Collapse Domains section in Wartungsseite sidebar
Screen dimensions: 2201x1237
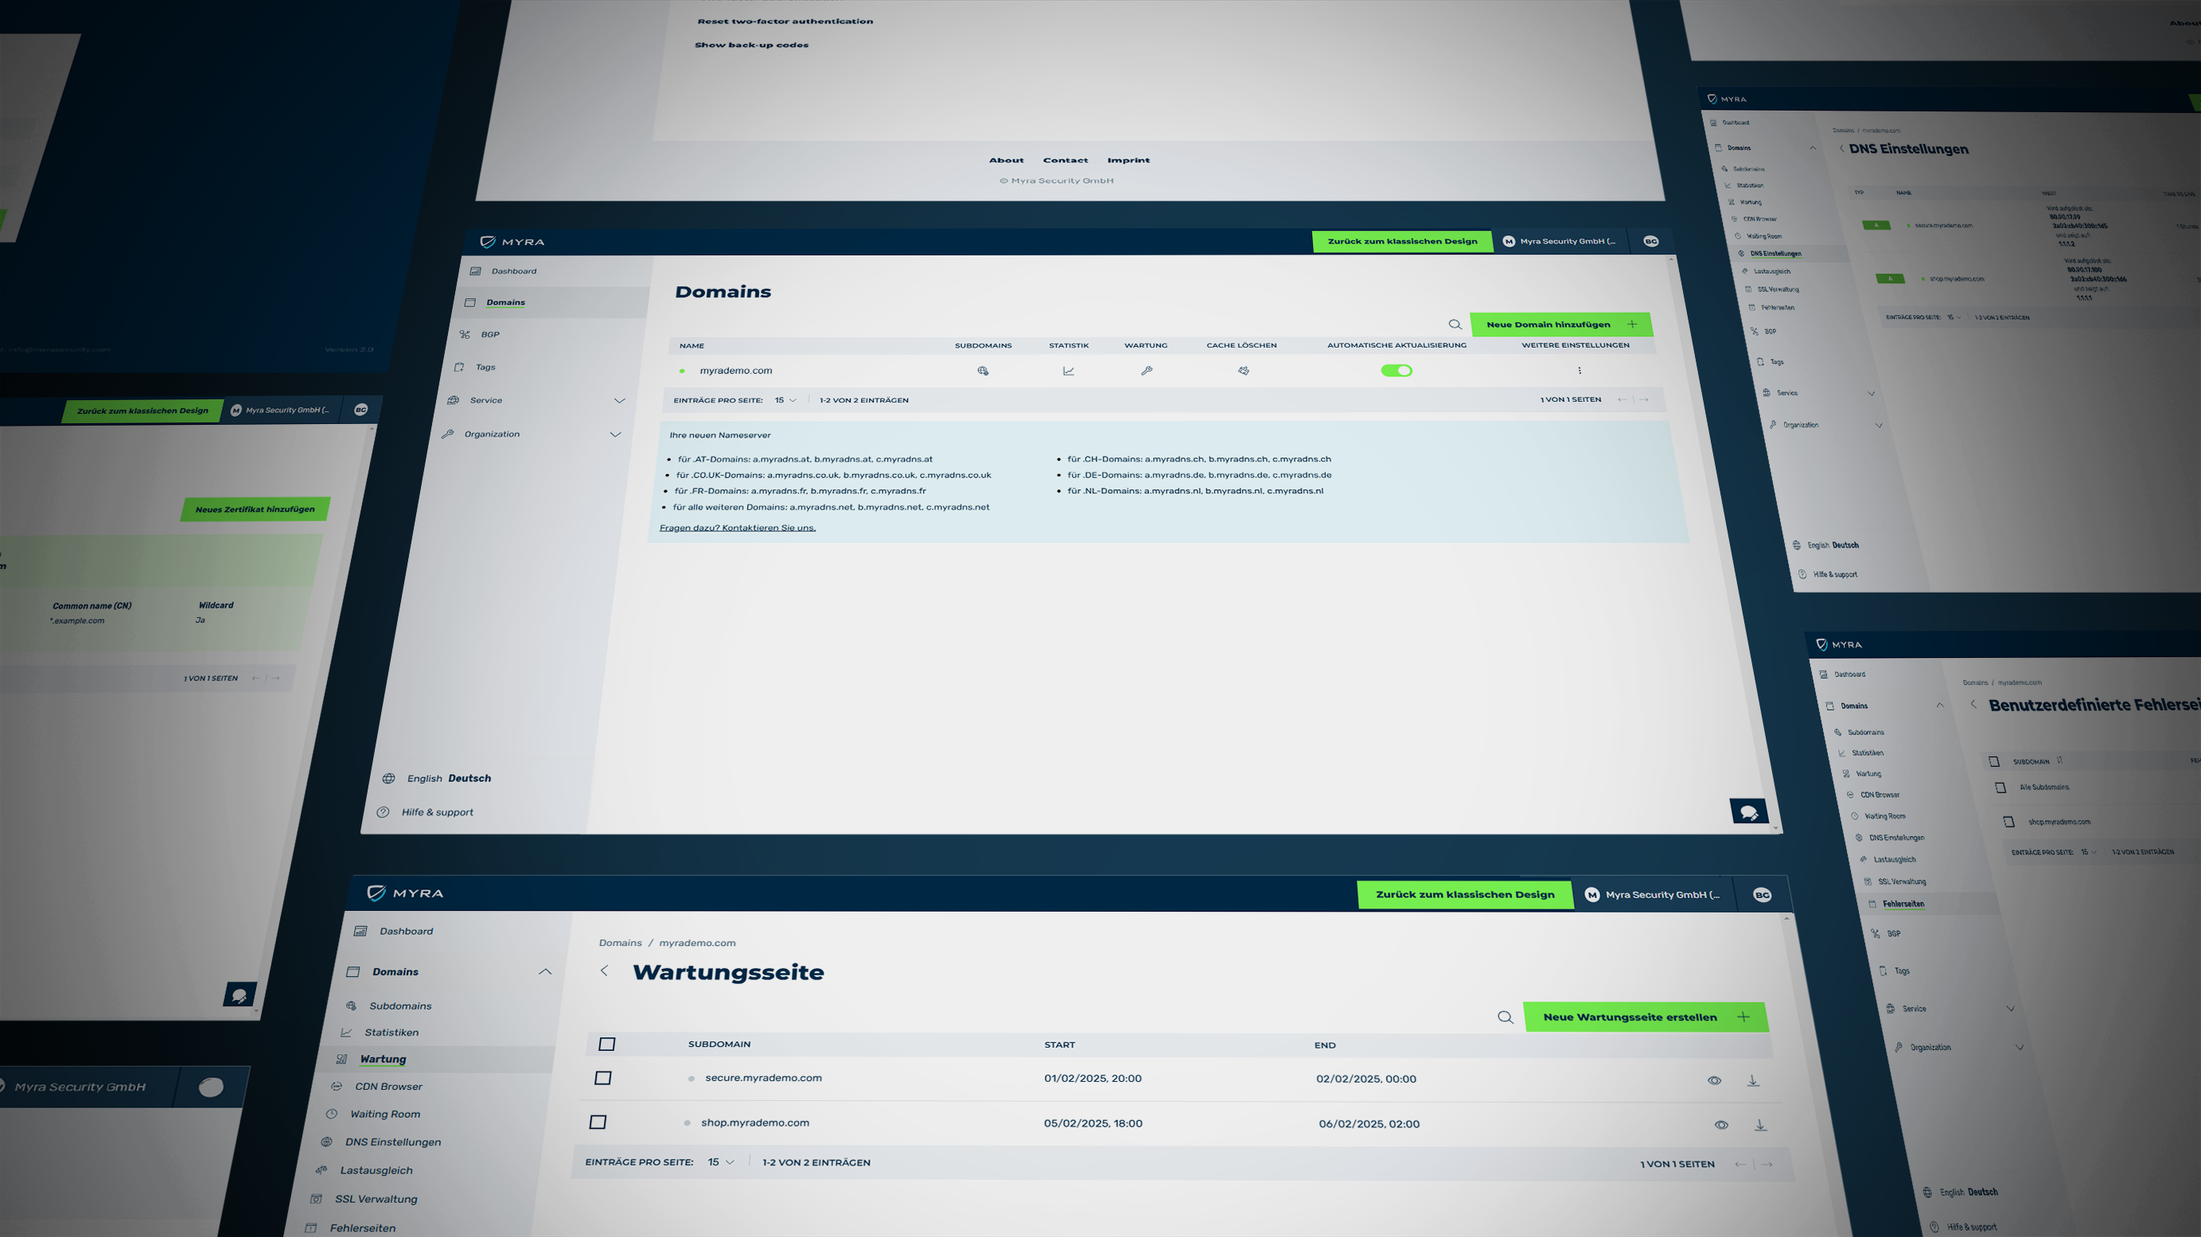(545, 971)
